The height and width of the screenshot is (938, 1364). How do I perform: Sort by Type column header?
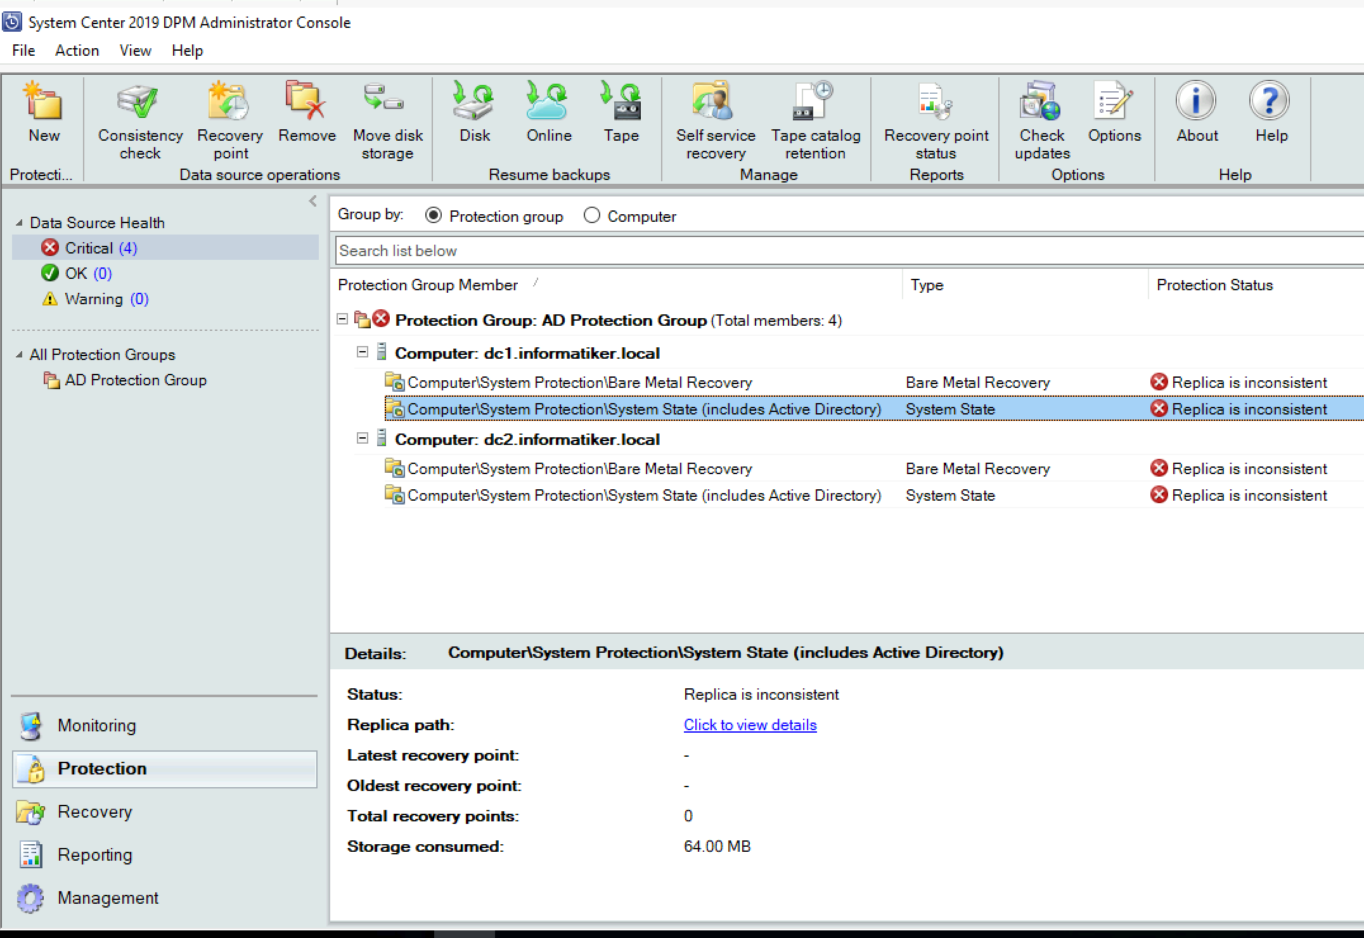click(1025, 285)
